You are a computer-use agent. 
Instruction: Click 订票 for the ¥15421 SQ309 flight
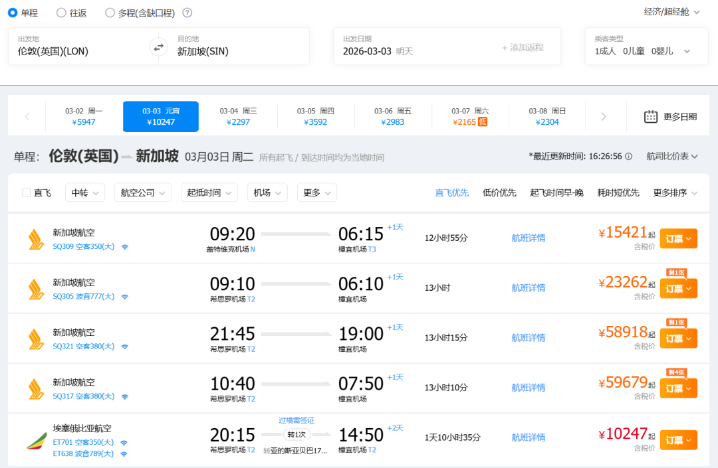(678, 238)
